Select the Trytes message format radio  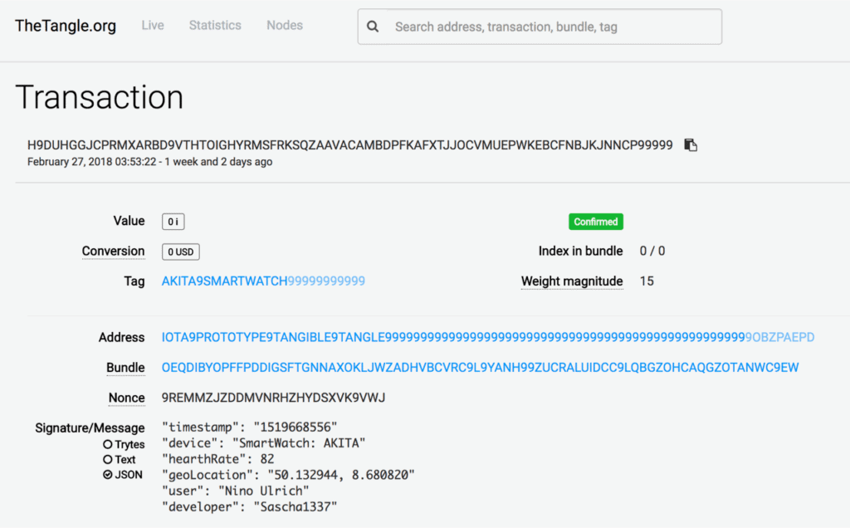coord(108,444)
